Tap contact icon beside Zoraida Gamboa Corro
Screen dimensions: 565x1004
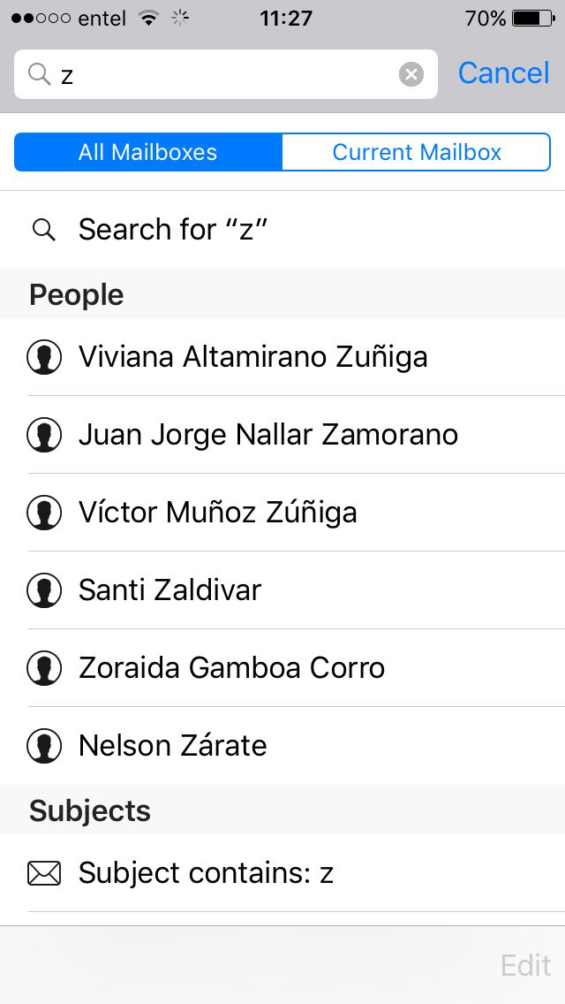click(x=44, y=668)
